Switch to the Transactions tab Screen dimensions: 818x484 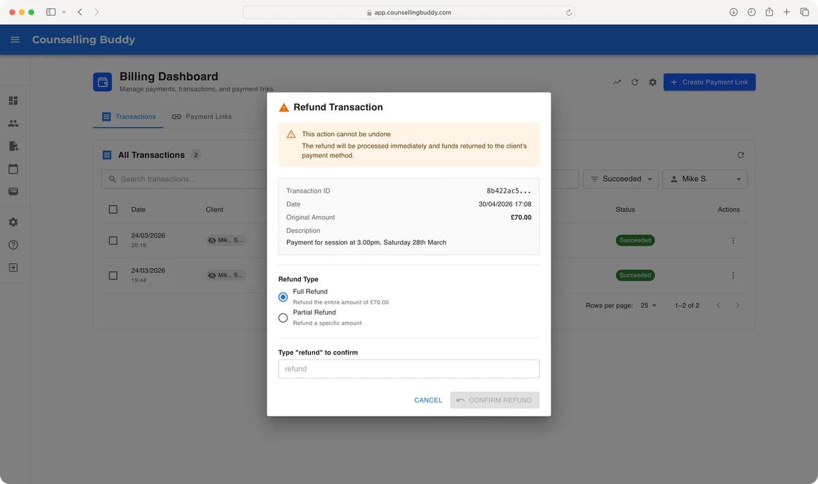(128, 116)
